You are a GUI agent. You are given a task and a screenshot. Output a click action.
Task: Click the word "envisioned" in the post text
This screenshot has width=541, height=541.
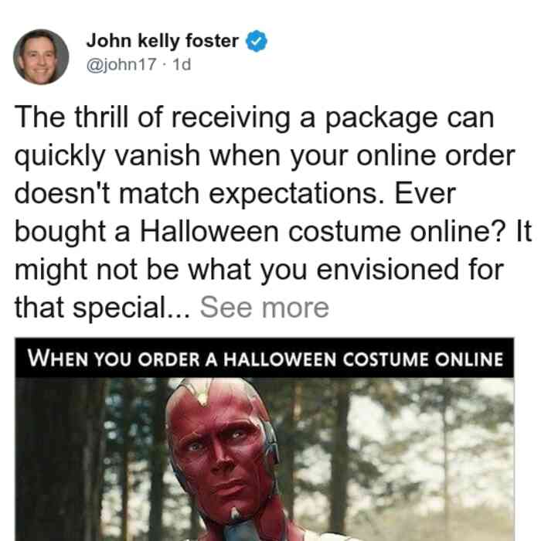387,270
